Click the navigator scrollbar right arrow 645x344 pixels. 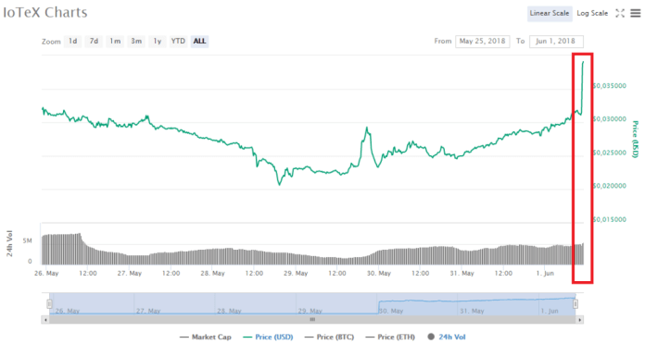[x=579, y=319]
